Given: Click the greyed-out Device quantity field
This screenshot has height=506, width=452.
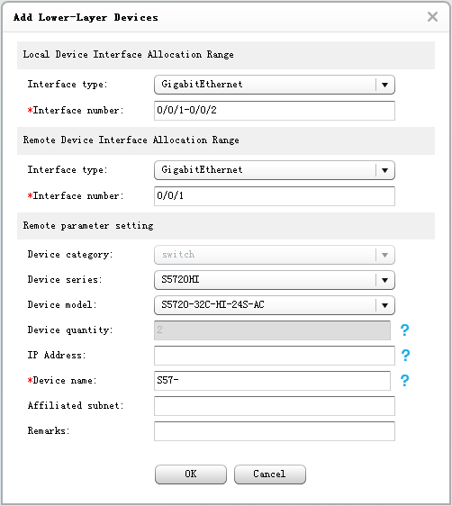Looking at the screenshot, I should [272, 330].
